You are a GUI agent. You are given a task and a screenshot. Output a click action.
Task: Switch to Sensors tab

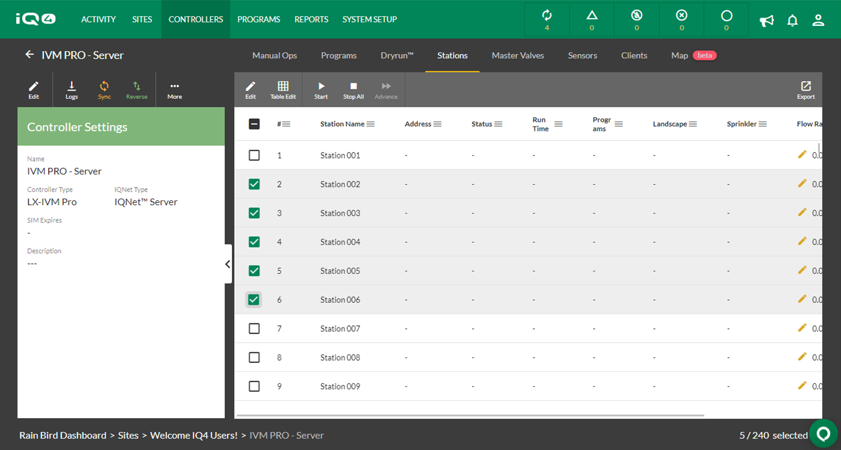(x=583, y=55)
